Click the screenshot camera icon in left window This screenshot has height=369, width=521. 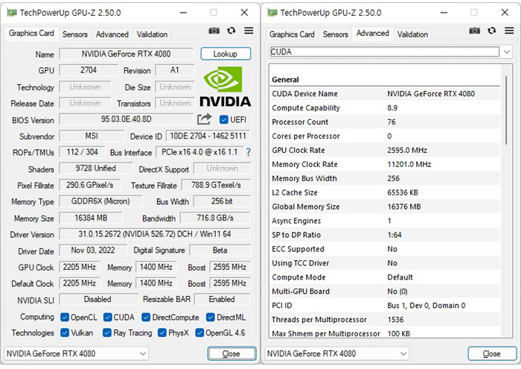pos(214,31)
